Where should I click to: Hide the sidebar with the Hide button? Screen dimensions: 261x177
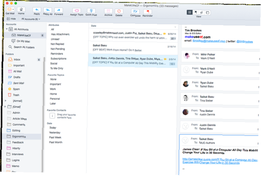click(x=11, y=19)
